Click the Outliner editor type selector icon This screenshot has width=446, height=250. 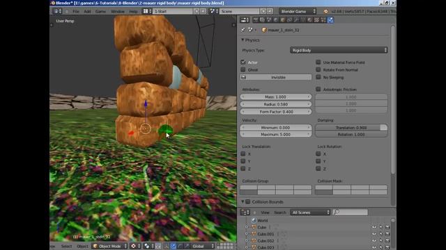point(245,212)
